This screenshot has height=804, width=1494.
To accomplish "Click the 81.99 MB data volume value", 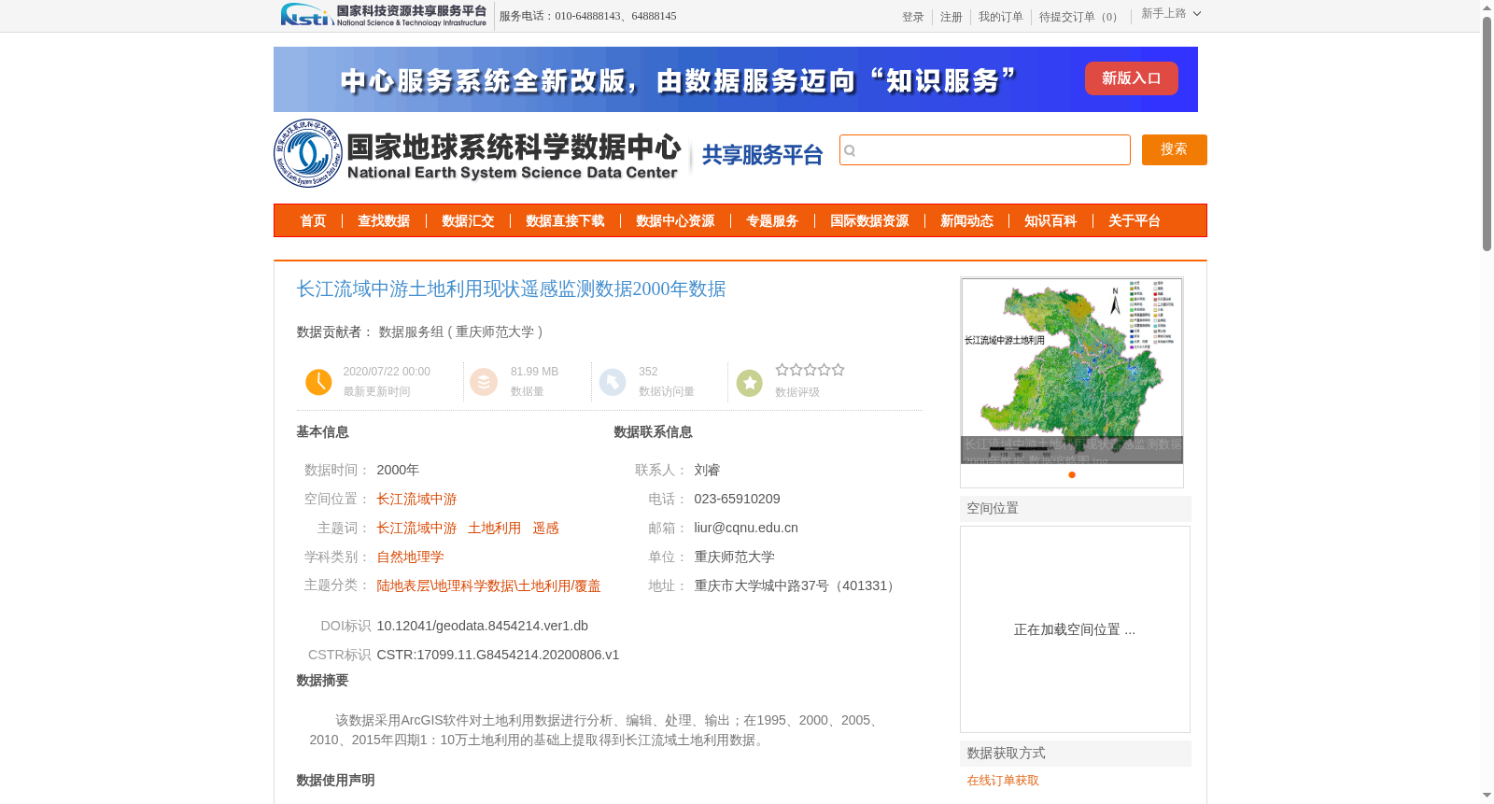I will coord(534,372).
